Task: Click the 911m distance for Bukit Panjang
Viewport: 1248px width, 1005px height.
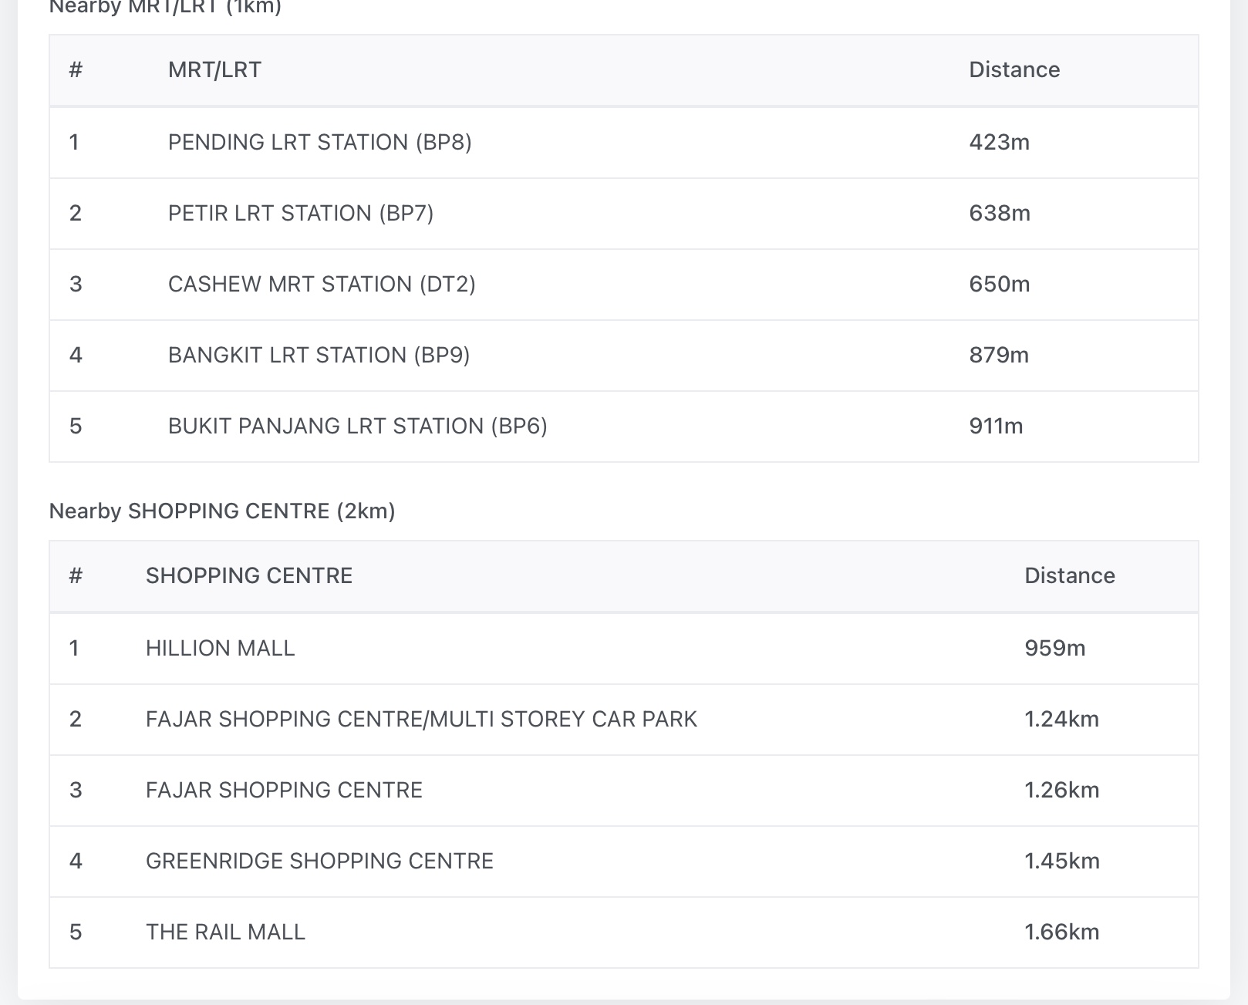Action: [996, 427]
